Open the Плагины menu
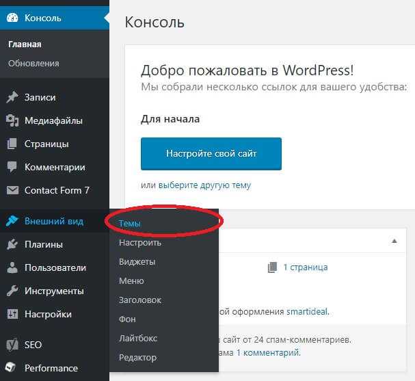This screenshot has width=415, height=381. (55, 244)
